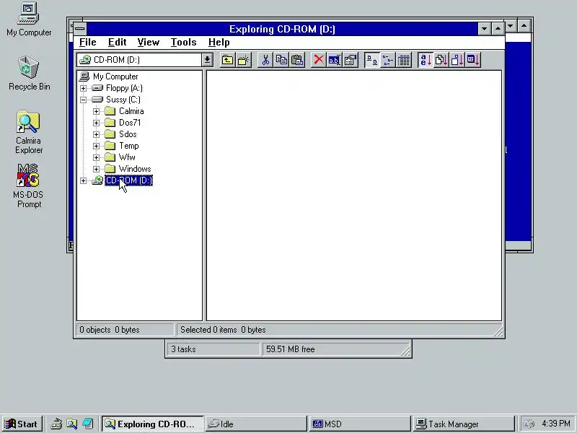577x433 pixels.
Task: Expand the Dos71 folder node
Action: pos(96,123)
